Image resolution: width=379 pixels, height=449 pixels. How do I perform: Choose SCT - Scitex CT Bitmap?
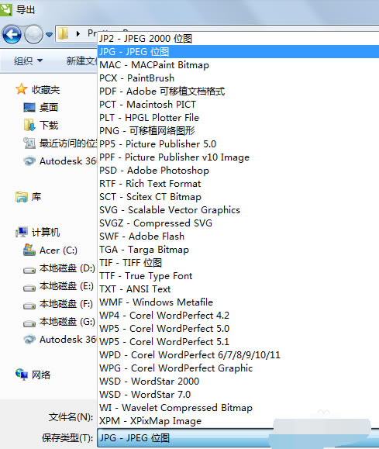click(x=238, y=196)
